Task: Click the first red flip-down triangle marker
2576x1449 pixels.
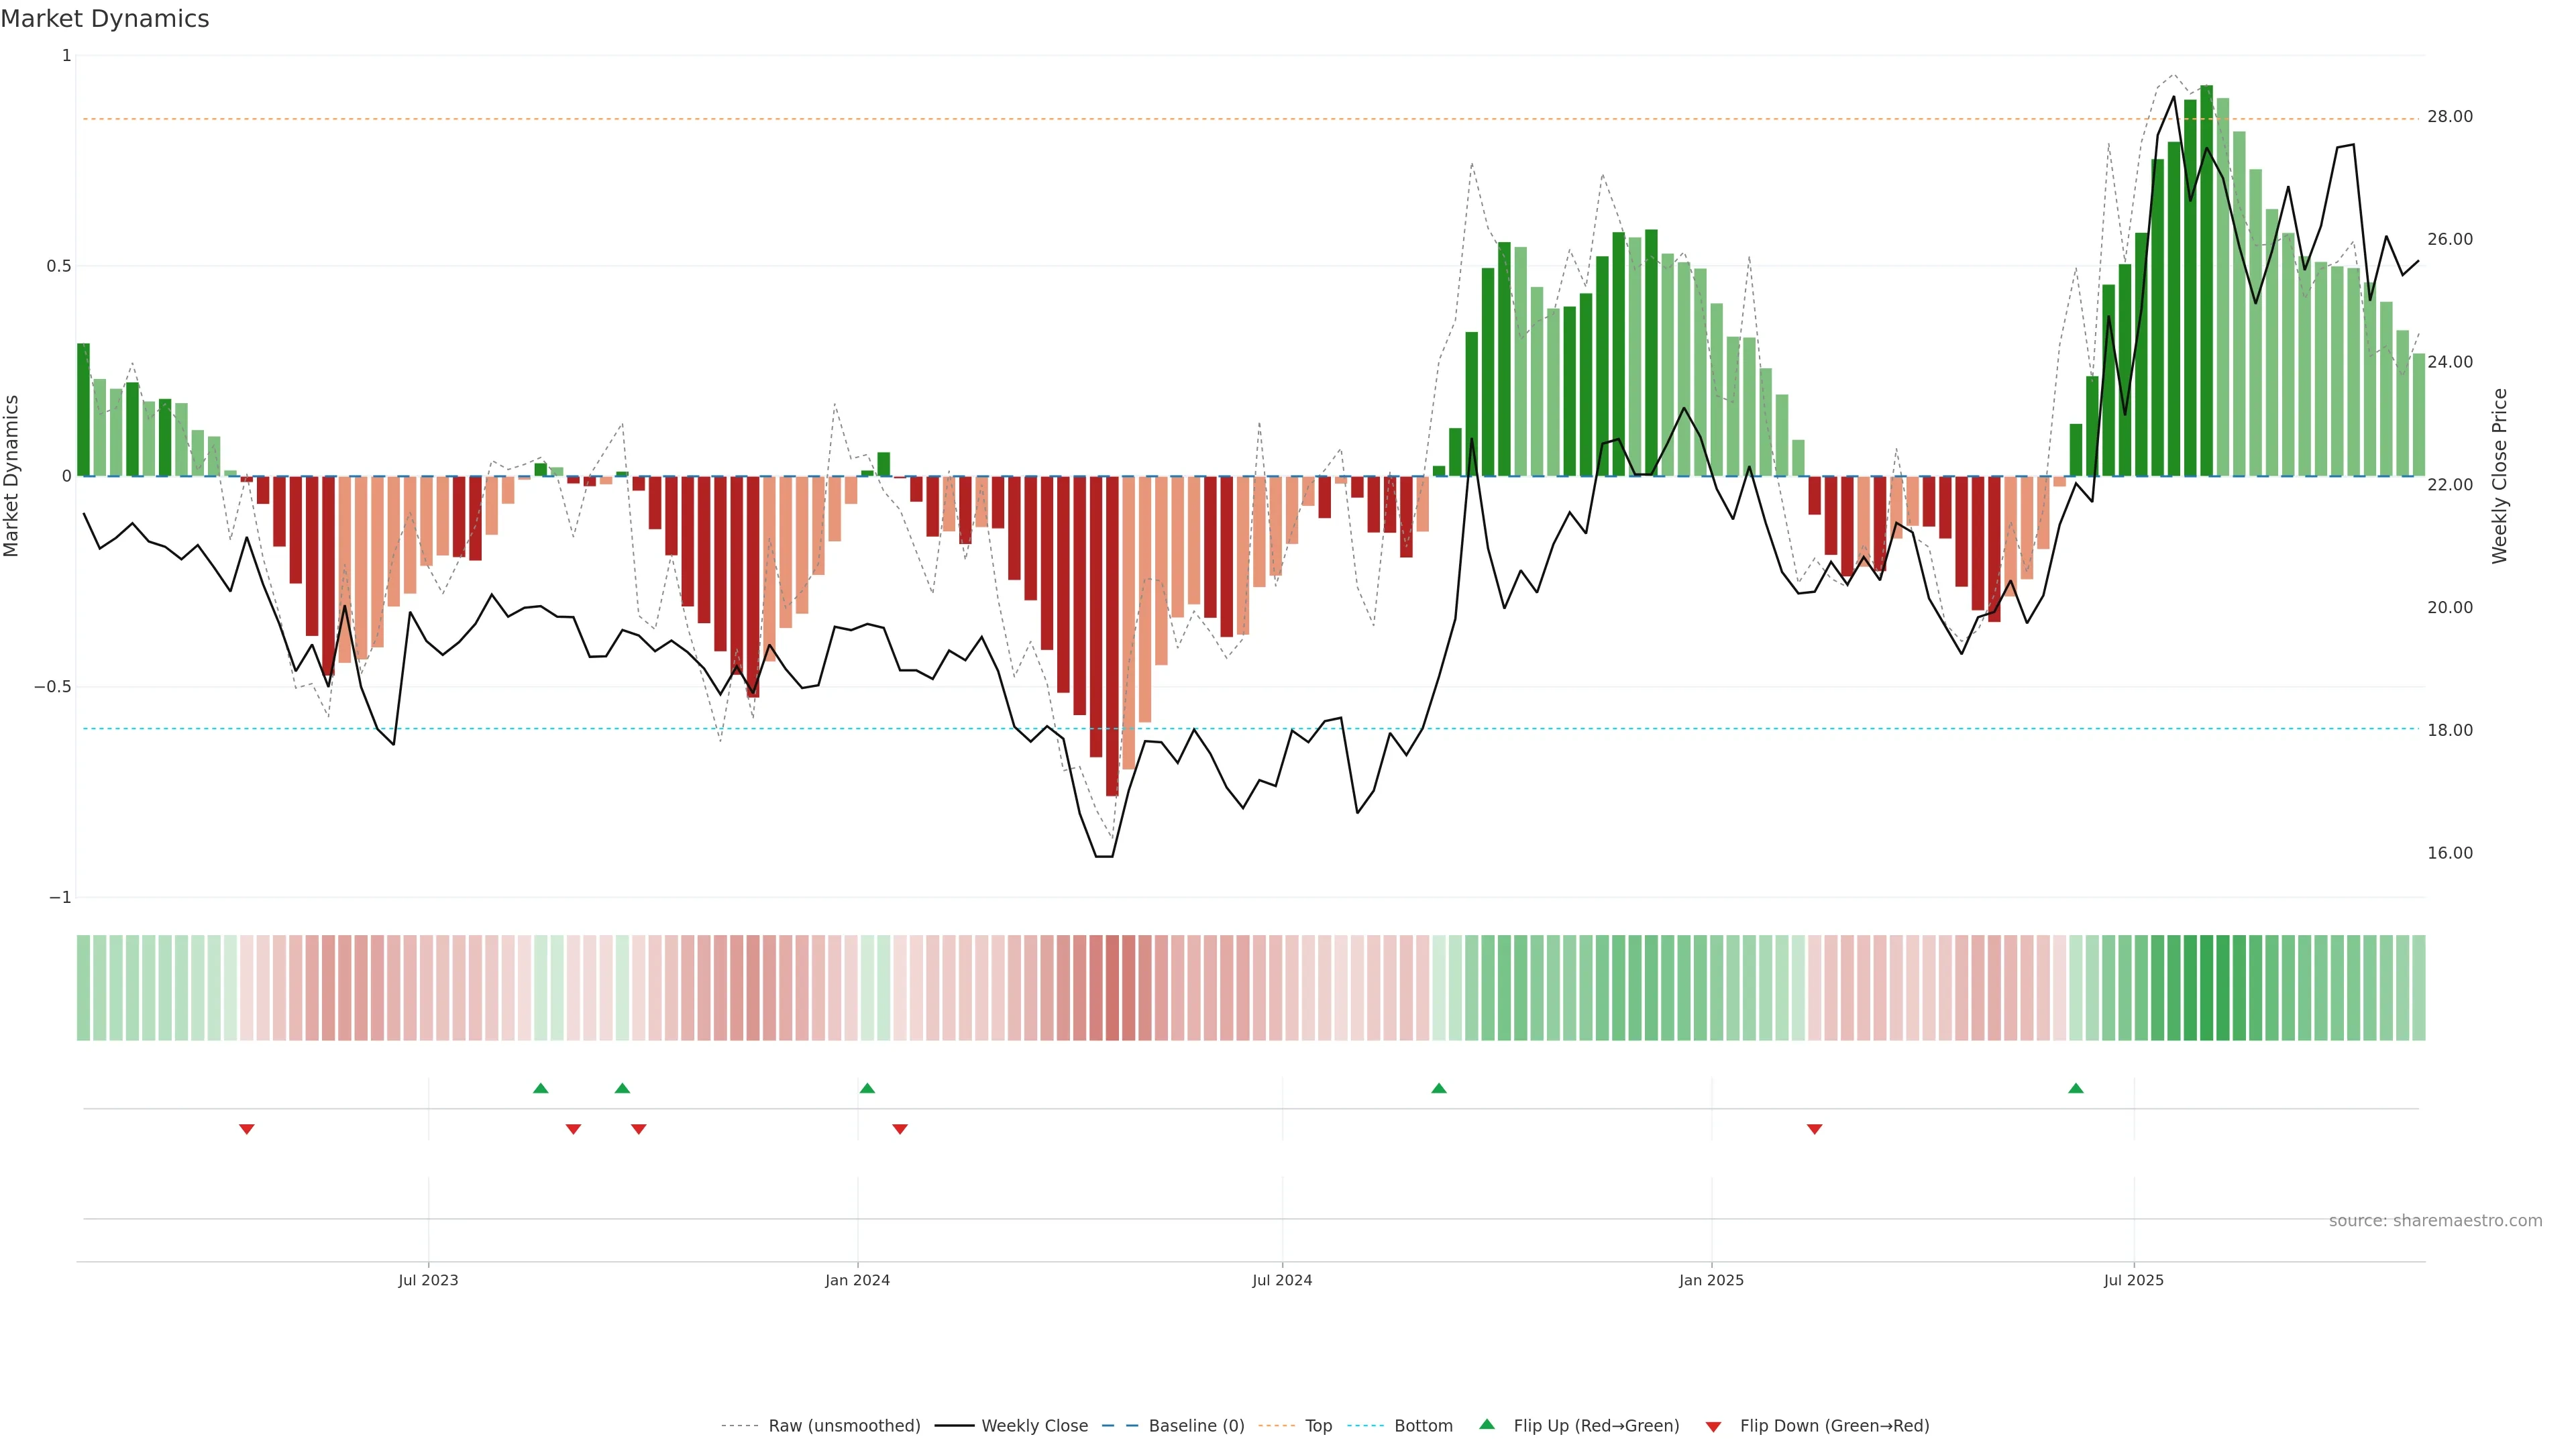Action: [247, 1129]
